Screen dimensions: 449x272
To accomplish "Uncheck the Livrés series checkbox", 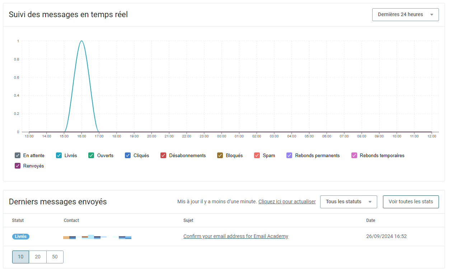I will click(59, 155).
